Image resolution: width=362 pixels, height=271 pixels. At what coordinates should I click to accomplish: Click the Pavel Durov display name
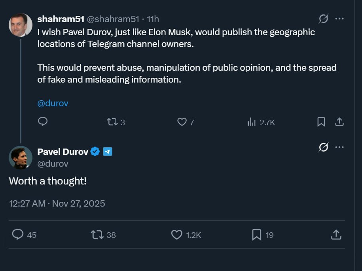coord(63,151)
